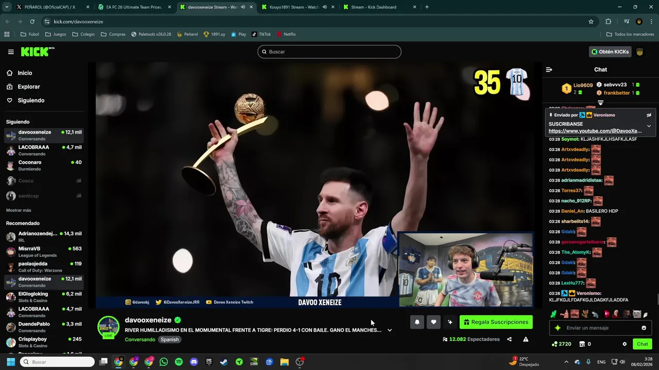Open Siguiendo in the sidebar

click(x=31, y=100)
